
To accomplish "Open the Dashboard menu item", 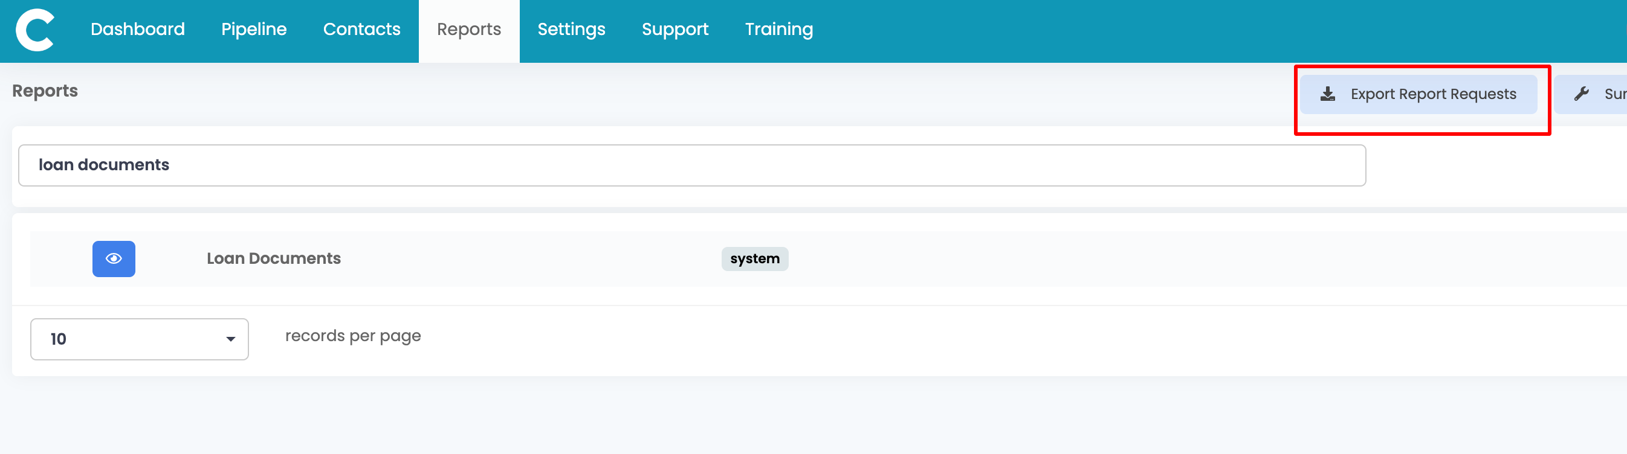I will pyautogui.click(x=138, y=30).
